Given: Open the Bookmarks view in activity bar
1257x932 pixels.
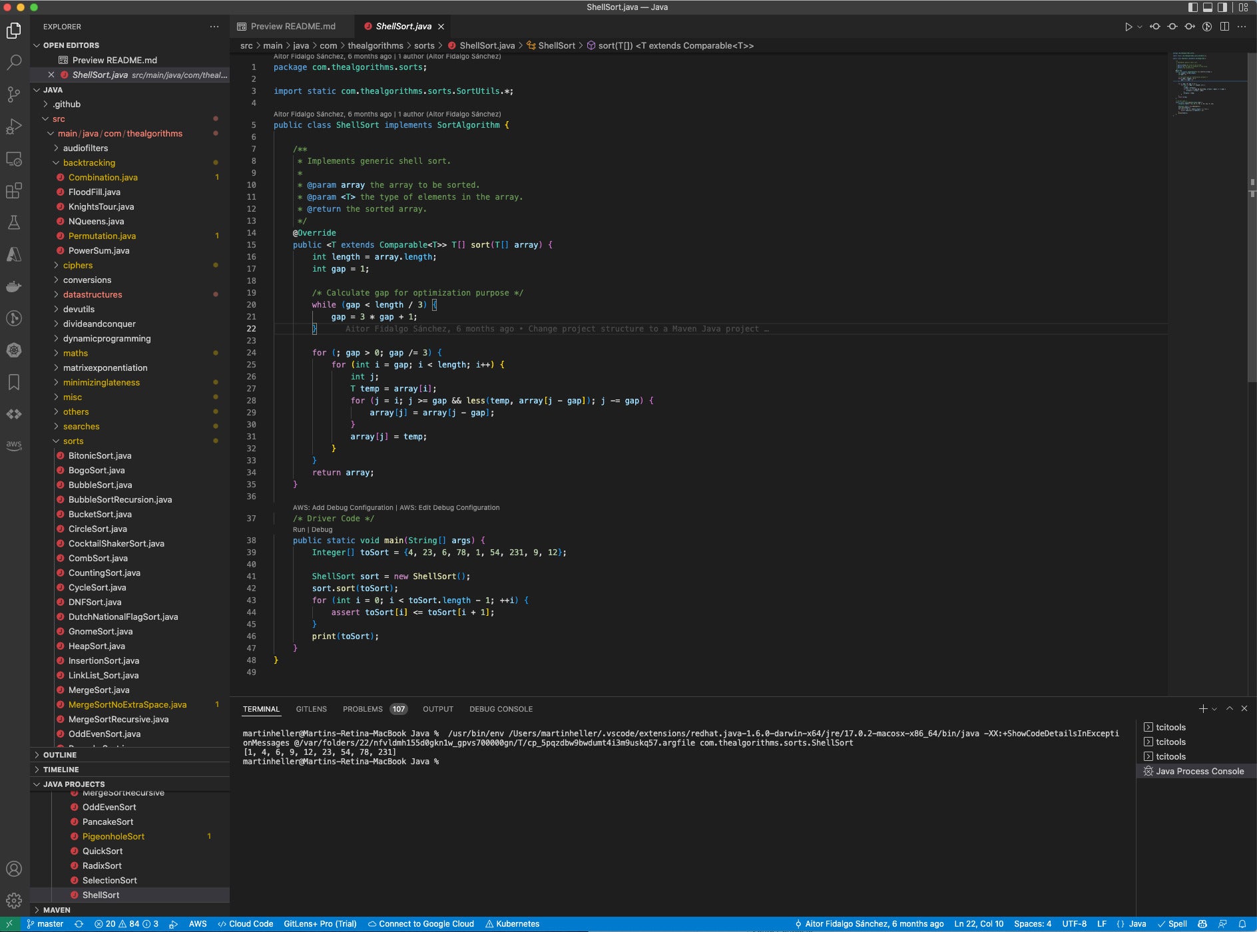Looking at the screenshot, I should click(14, 382).
